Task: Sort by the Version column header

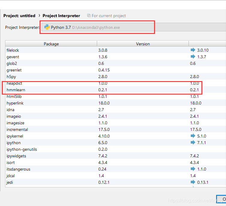Action: pyautogui.click(x=143, y=44)
